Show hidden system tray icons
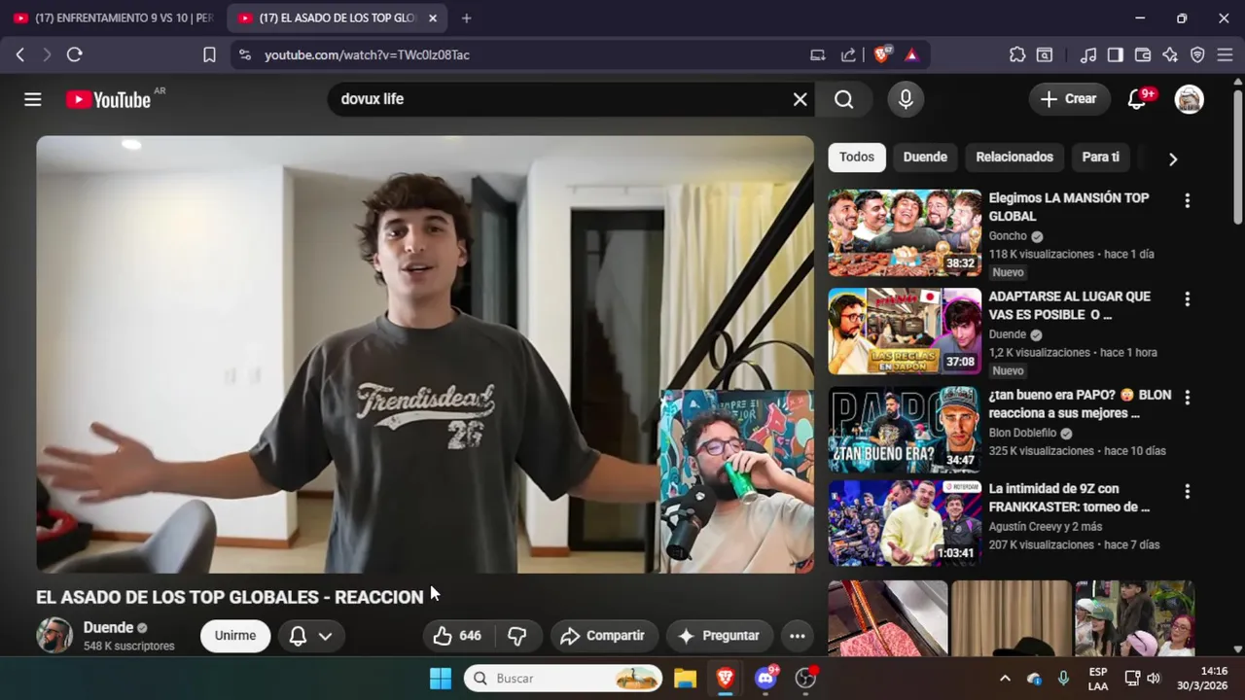Screen dimensions: 1245x700 [x=1005, y=679]
